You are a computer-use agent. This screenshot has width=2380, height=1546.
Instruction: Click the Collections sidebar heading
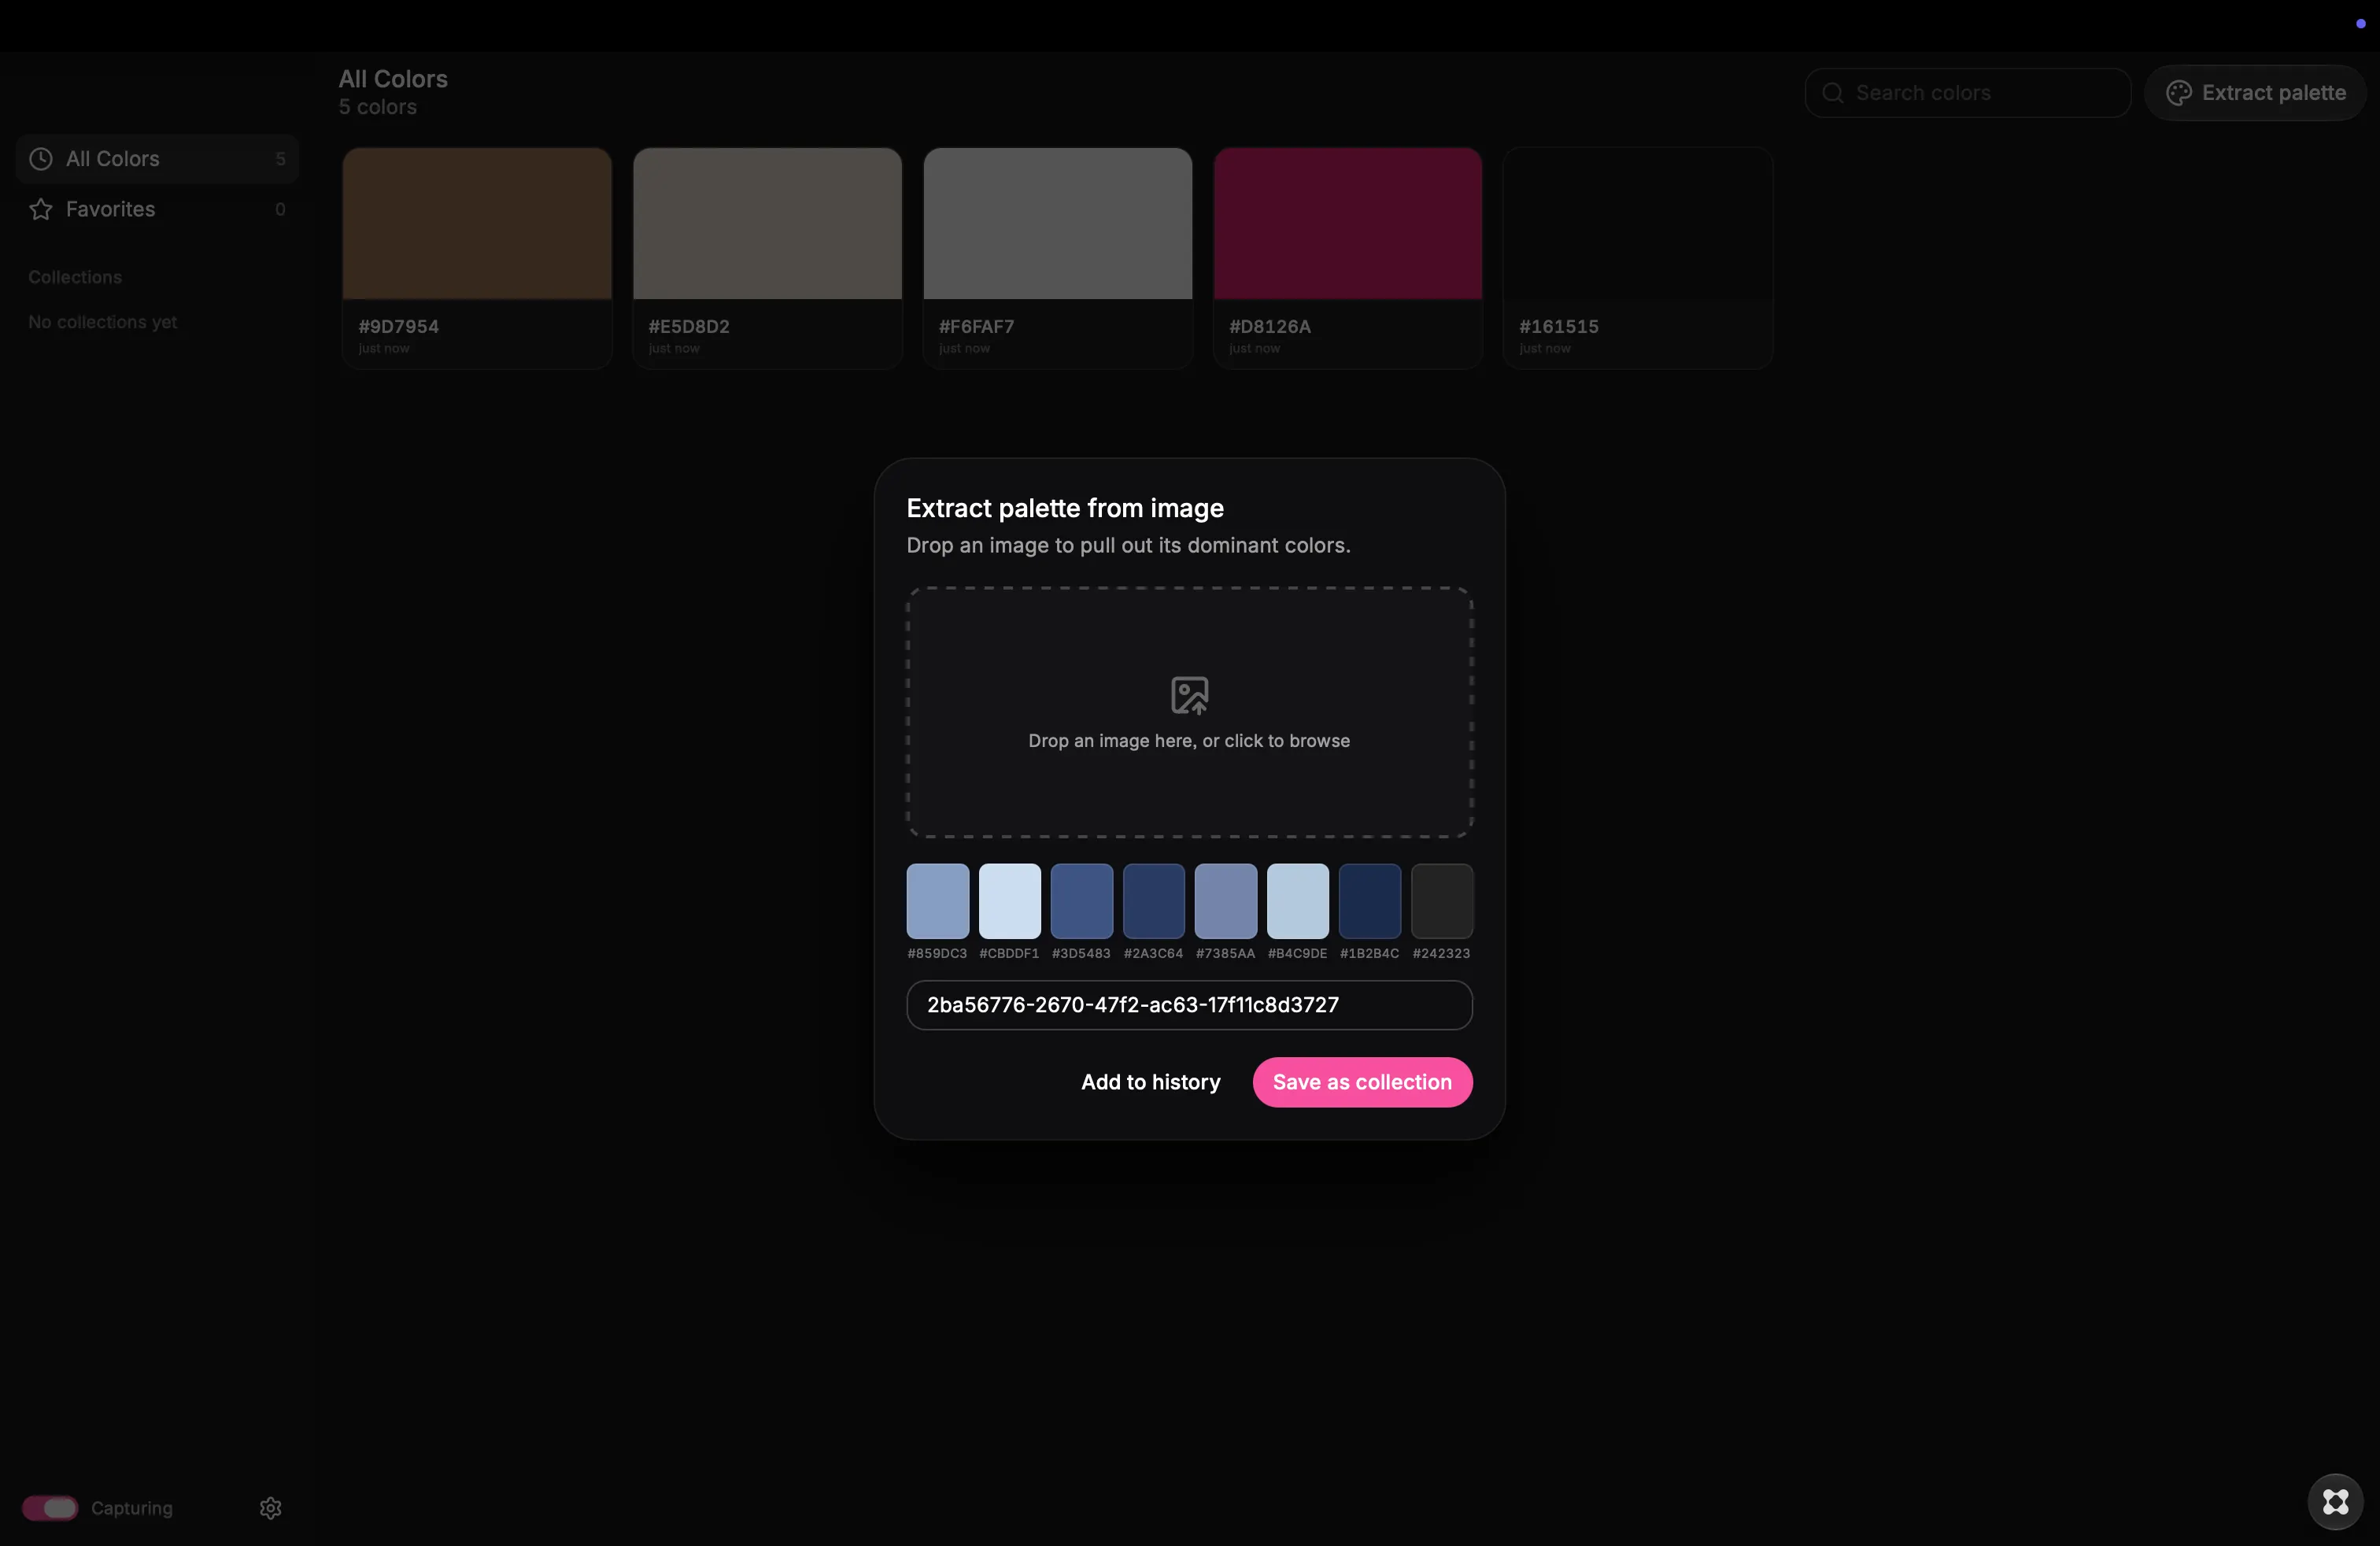point(75,277)
